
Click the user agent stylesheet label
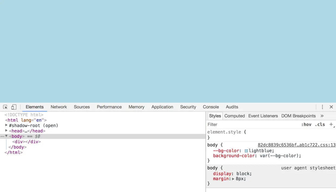[x=308, y=168]
